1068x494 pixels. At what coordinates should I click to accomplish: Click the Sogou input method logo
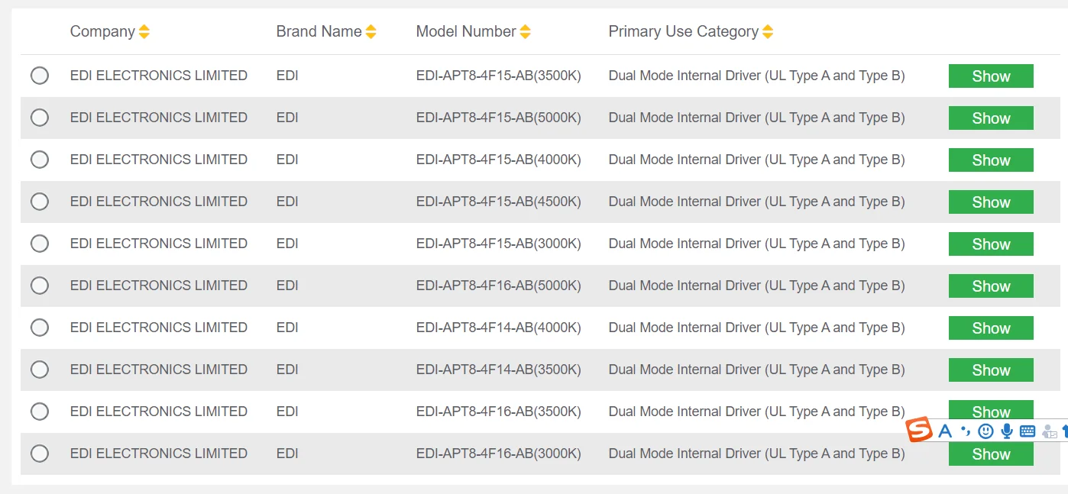point(920,431)
